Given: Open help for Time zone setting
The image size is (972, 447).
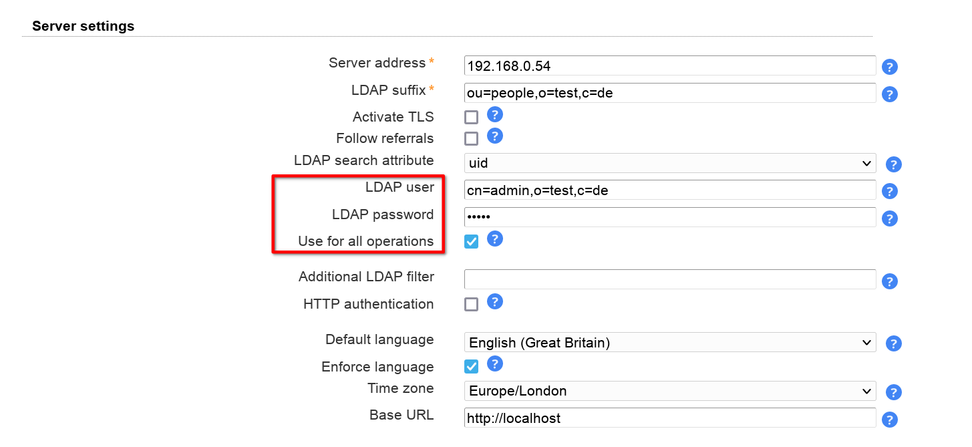Looking at the screenshot, I should (x=893, y=392).
